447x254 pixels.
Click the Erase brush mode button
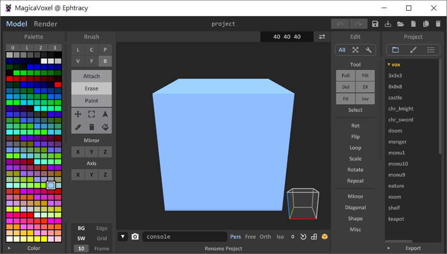[92, 88]
